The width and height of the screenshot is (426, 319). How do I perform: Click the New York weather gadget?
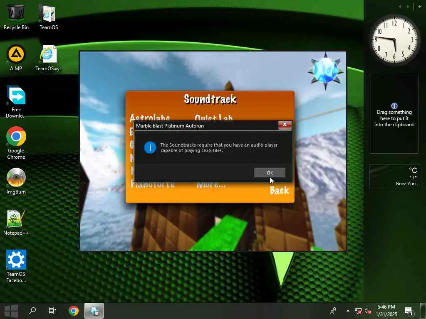pyautogui.click(x=394, y=176)
